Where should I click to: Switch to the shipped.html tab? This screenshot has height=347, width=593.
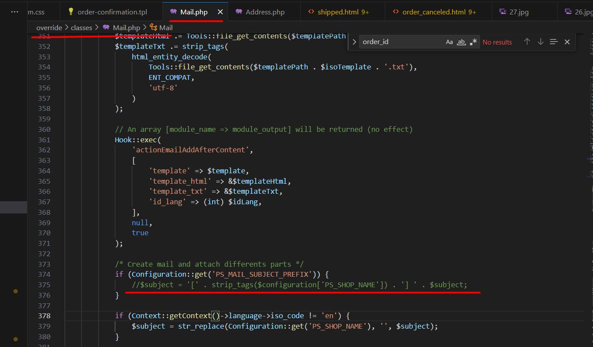338,12
